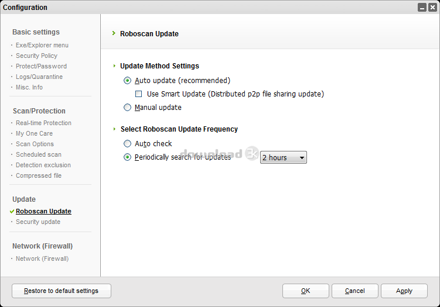440x307 pixels.
Task: Close the Configuration window
Action: (432, 7)
